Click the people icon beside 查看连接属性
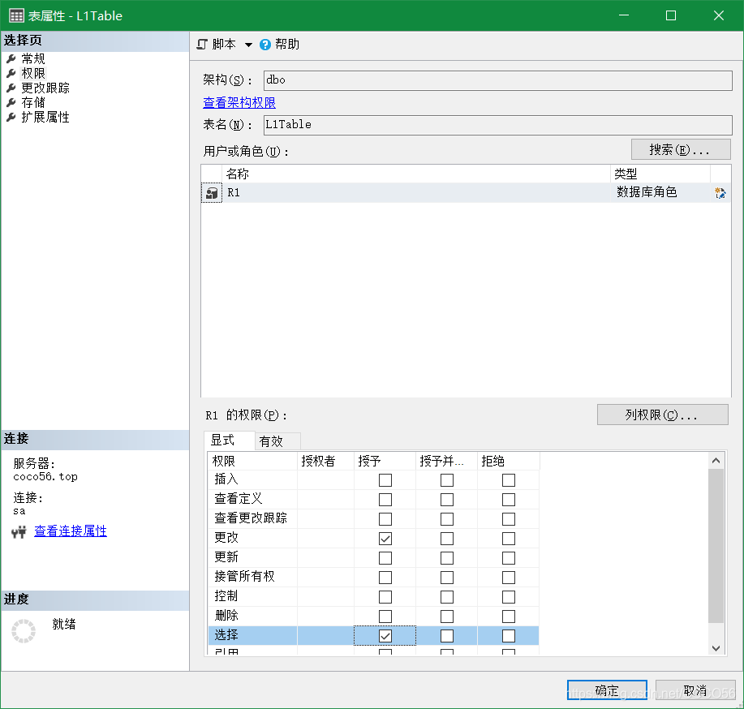This screenshot has width=744, height=709. pos(18,531)
